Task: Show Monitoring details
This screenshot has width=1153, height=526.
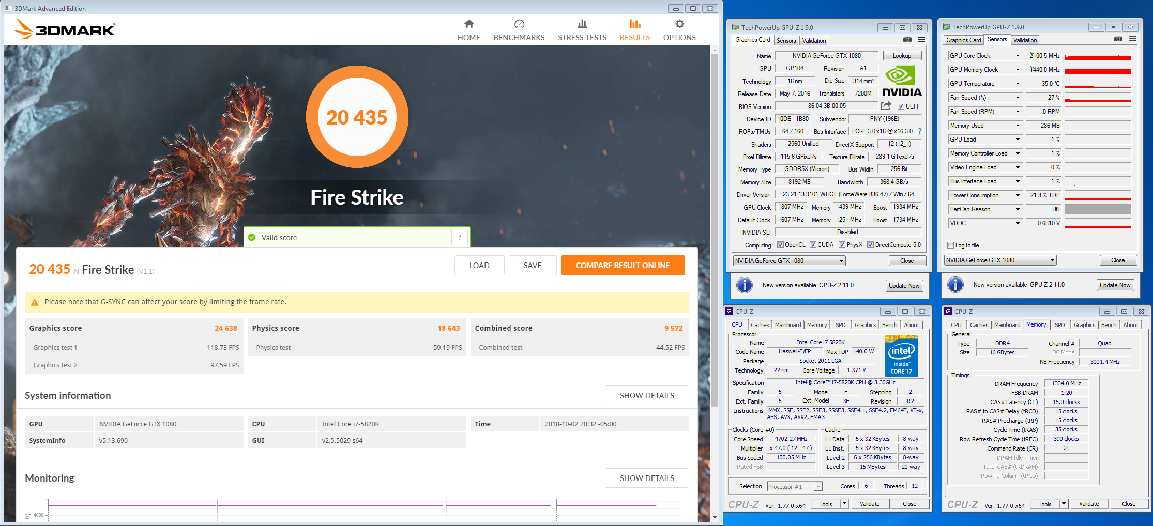Action: pos(647,478)
